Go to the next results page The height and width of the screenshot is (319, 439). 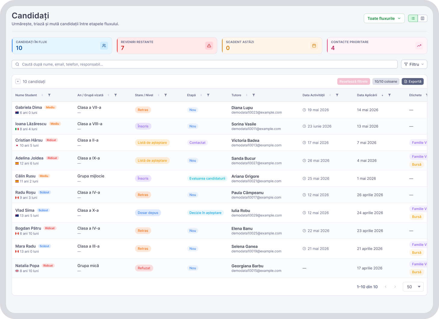click(395, 287)
